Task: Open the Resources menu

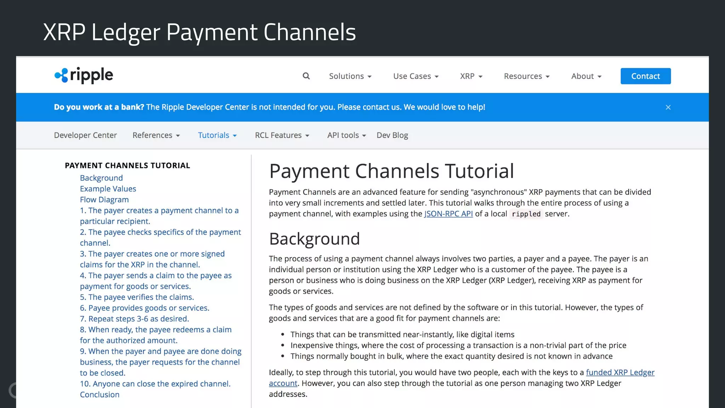Action: coord(526,76)
